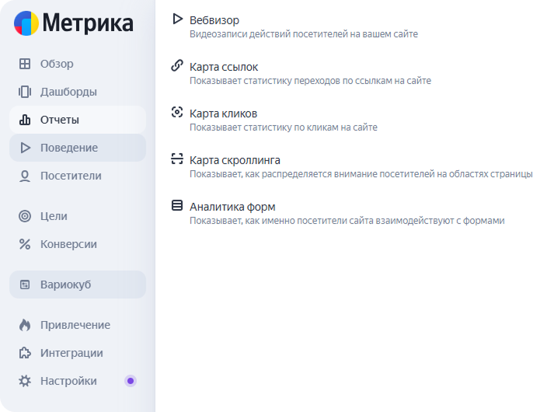Open the Цели target icon
Screen dimensions: 554x412
(25, 216)
